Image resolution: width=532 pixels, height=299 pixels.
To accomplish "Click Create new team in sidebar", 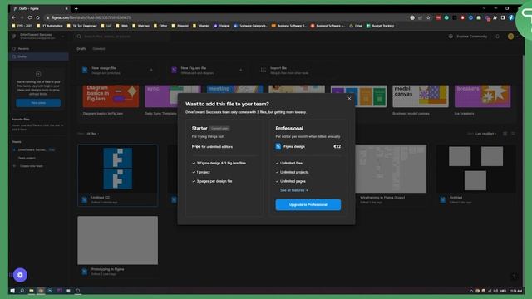I will 32,166.
